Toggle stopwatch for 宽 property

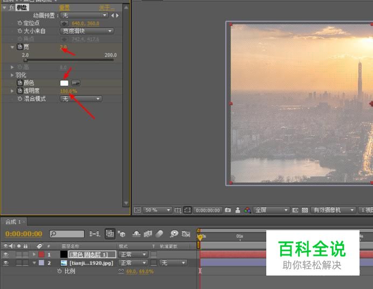20,47
